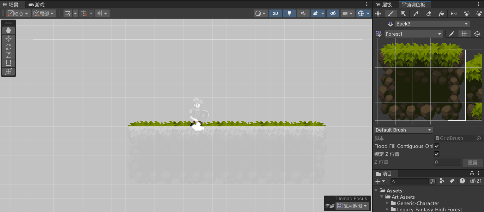This screenshot has width=484, height=212.
Task: Expand the Generic-Character folder
Action: [x=388, y=203]
